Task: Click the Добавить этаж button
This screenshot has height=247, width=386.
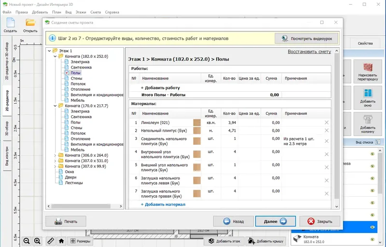Action: pos(224,241)
